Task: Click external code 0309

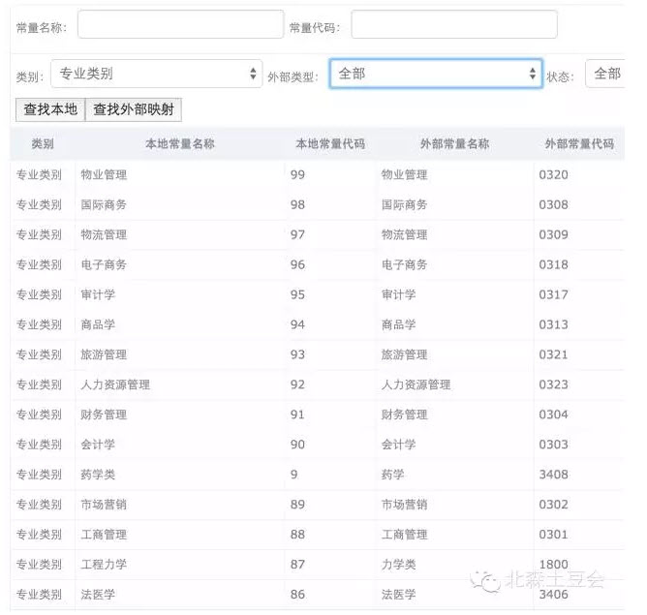Action: [x=553, y=234]
